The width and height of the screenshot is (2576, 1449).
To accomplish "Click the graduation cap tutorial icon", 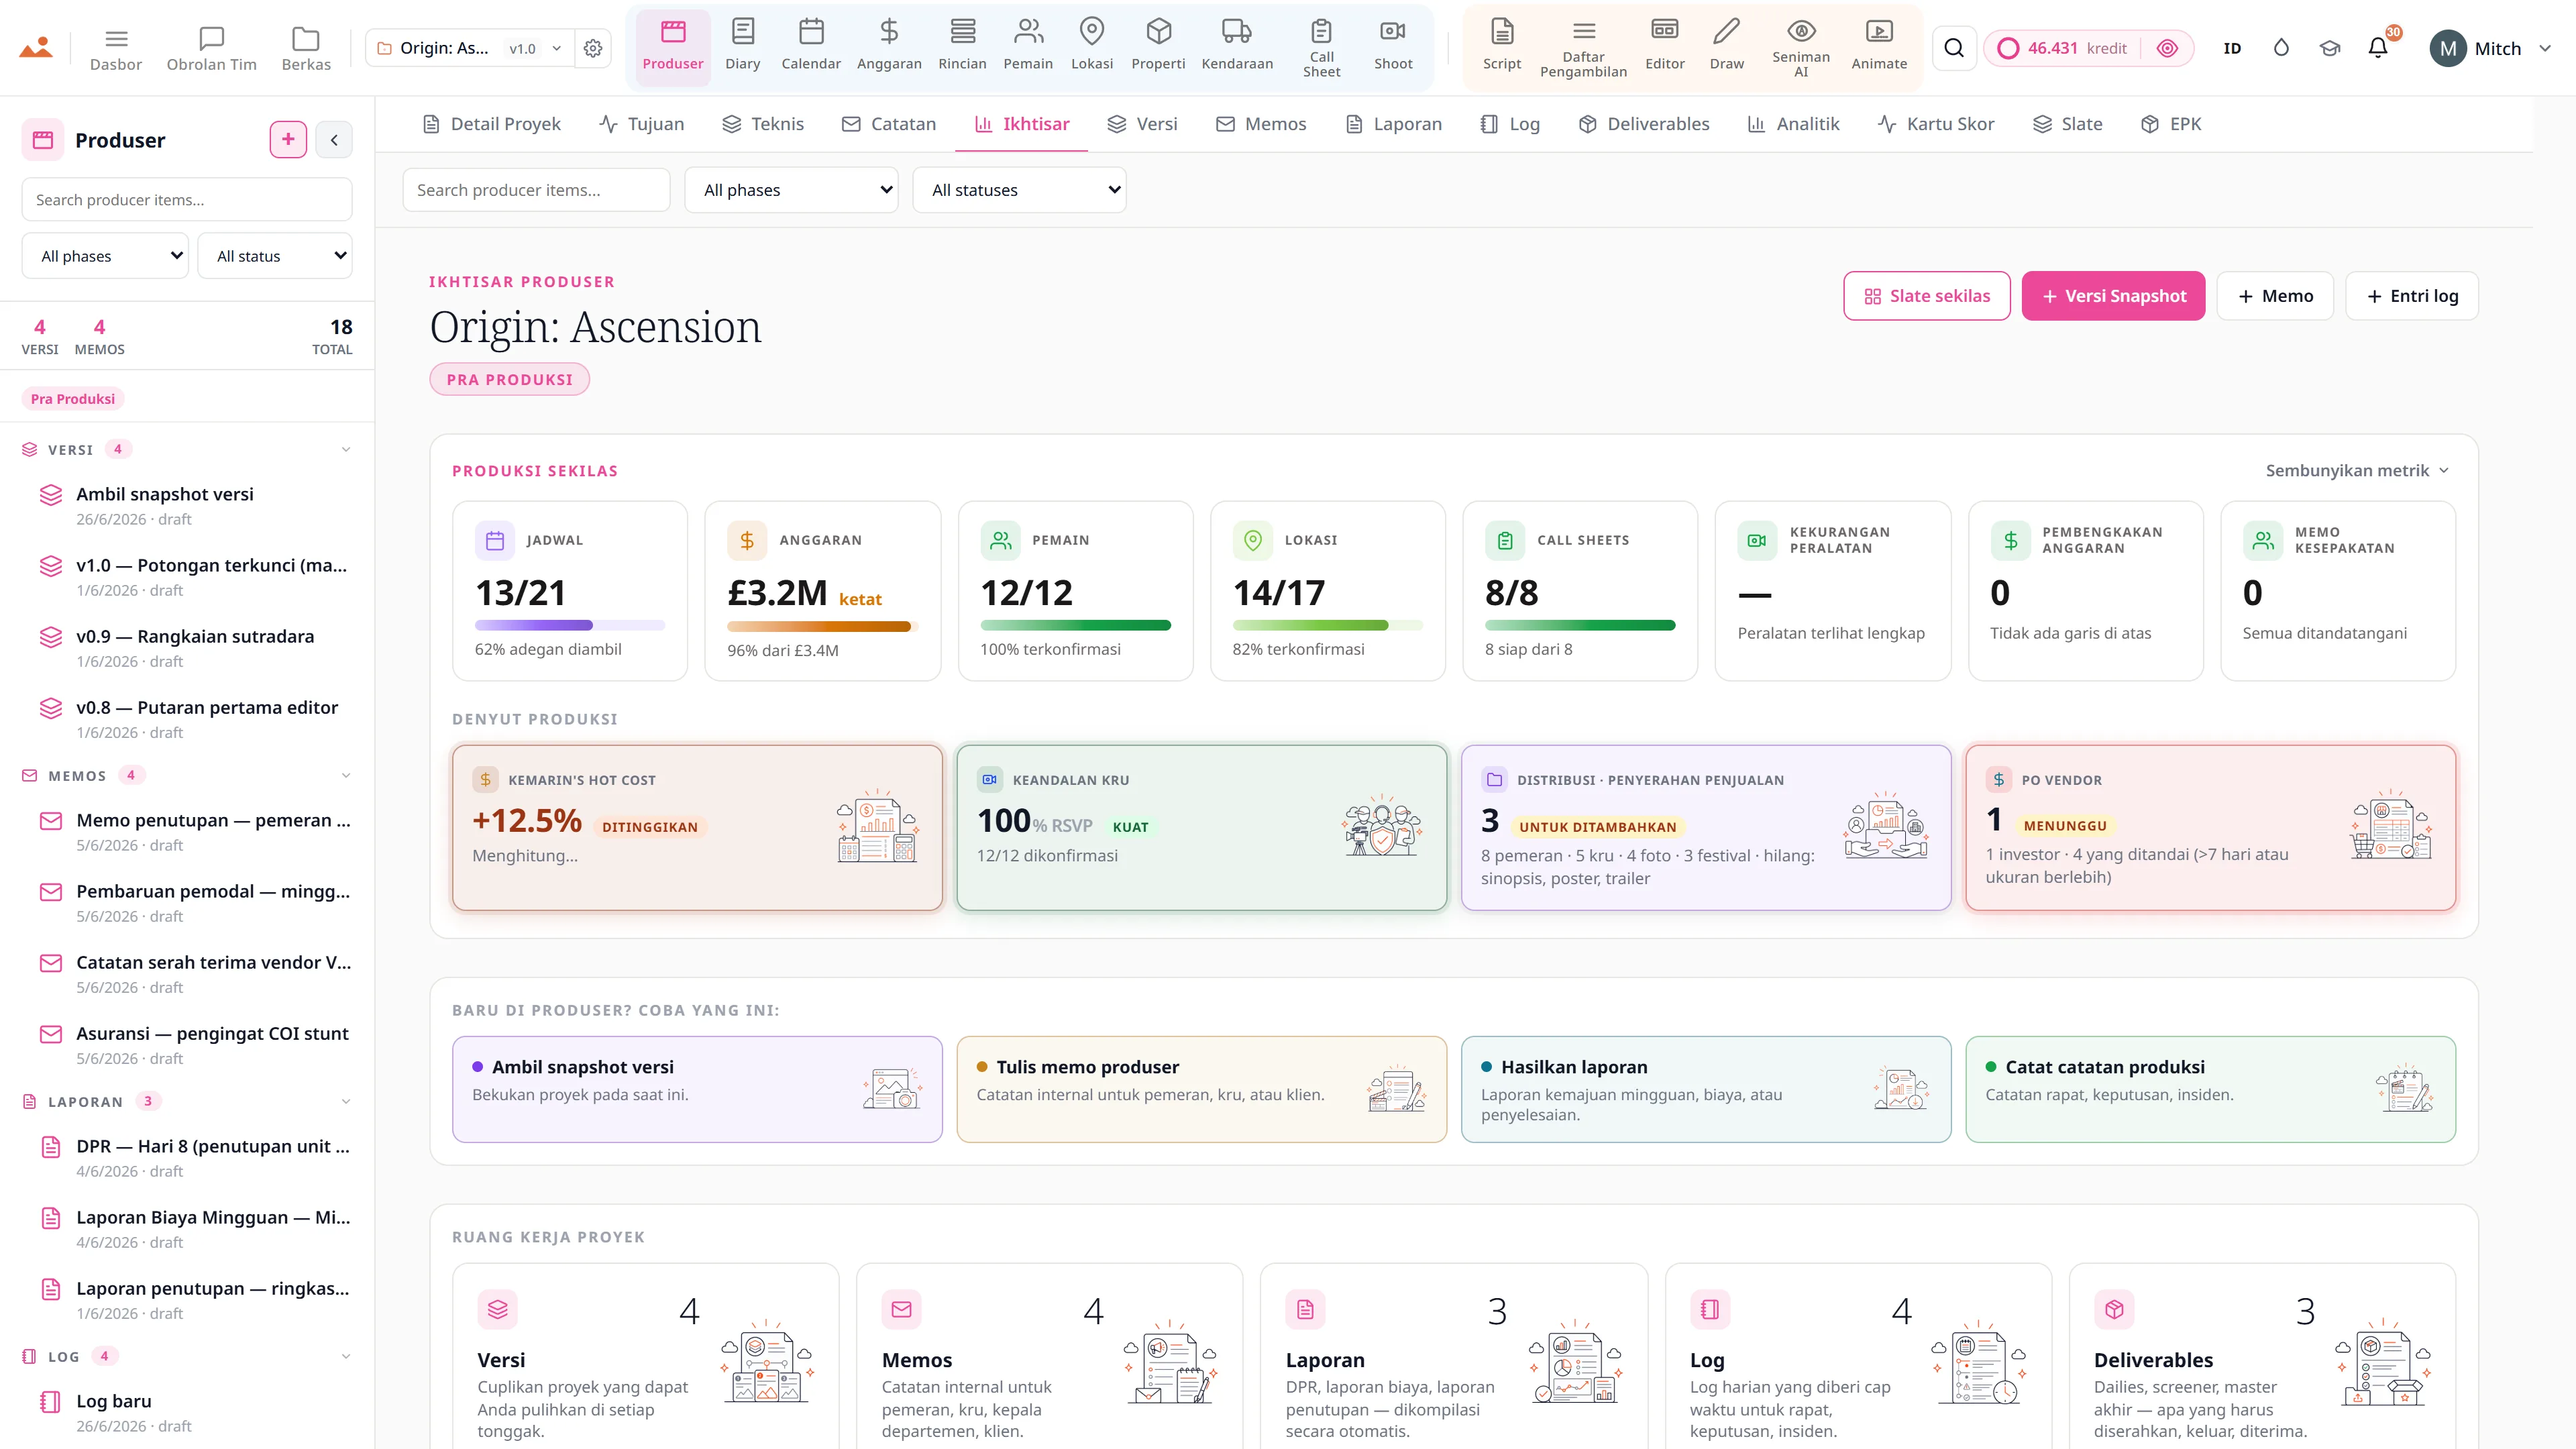I will 2330,48.
